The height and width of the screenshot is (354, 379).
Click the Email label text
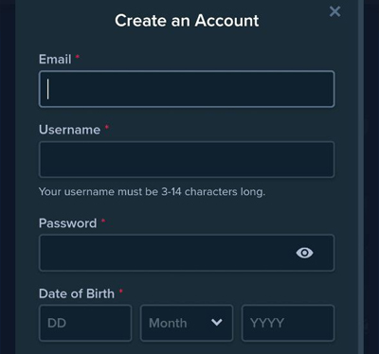[55, 60]
